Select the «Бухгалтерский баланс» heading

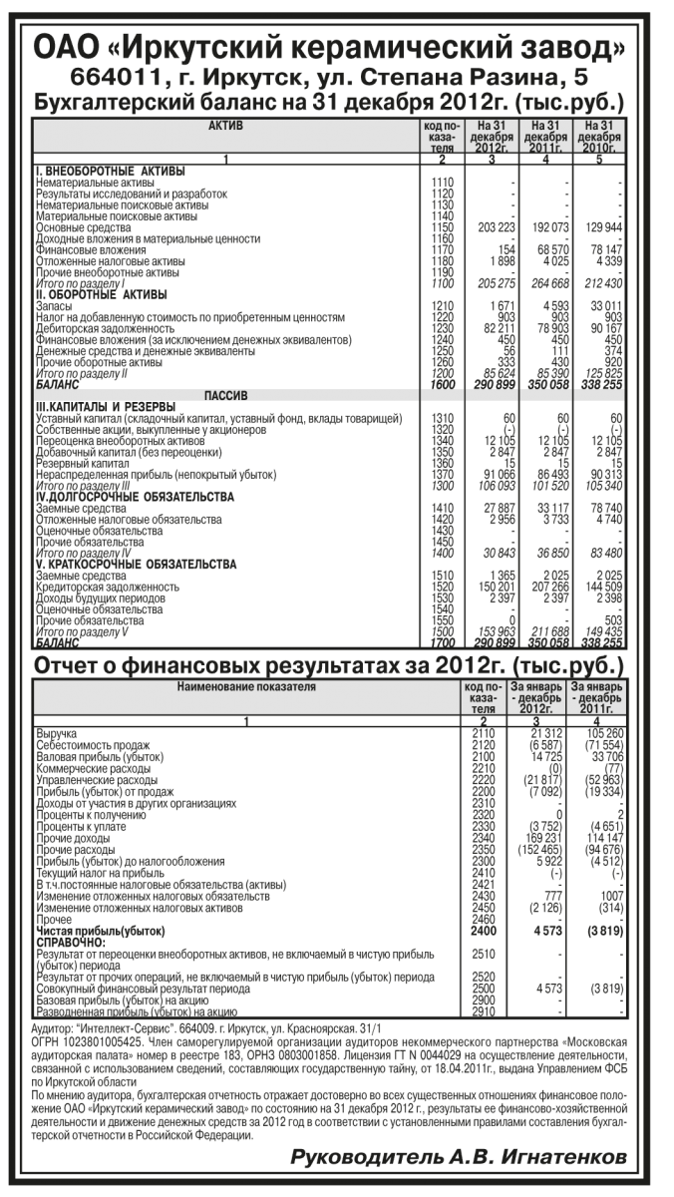[336, 103]
